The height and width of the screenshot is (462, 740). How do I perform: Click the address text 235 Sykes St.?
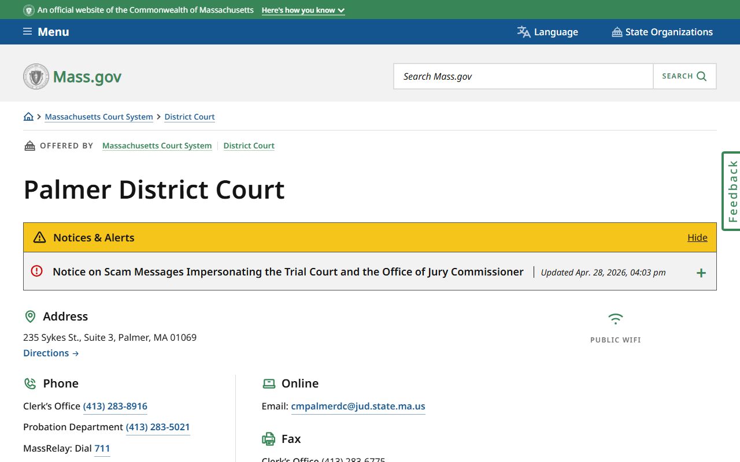tap(110, 337)
